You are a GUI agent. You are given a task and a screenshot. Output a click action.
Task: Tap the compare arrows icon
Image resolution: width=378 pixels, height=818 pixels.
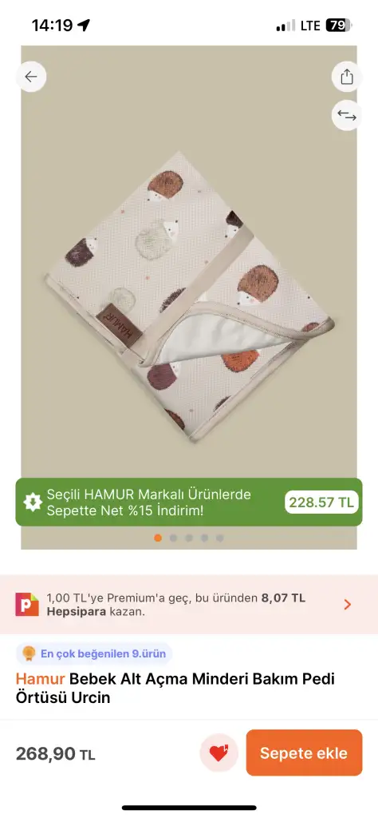pos(347,115)
